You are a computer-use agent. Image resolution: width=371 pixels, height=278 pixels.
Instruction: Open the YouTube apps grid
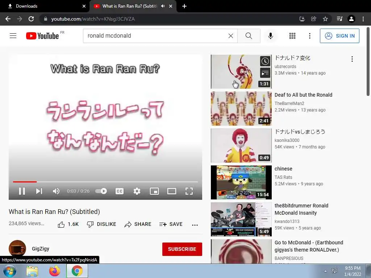[292, 36]
